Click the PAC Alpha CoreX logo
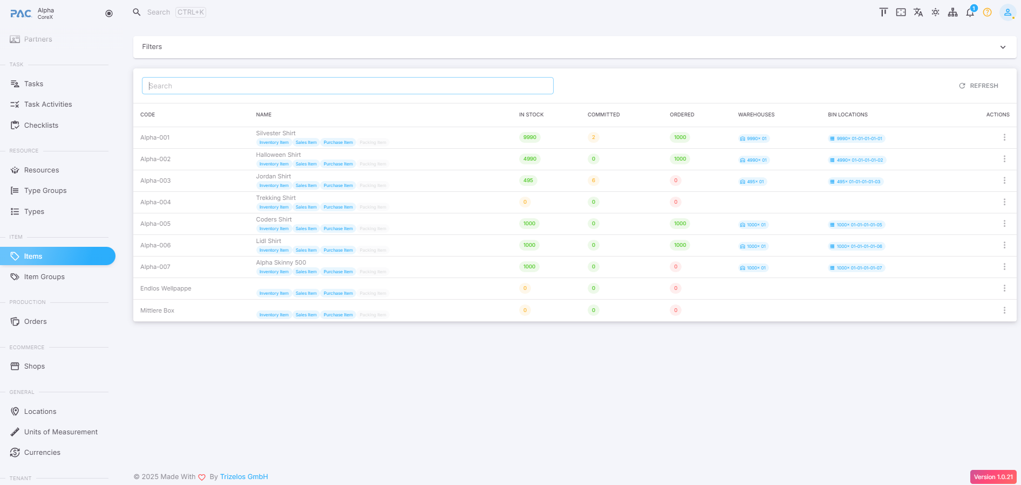Viewport: 1021px width, 485px height. [32, 13]
